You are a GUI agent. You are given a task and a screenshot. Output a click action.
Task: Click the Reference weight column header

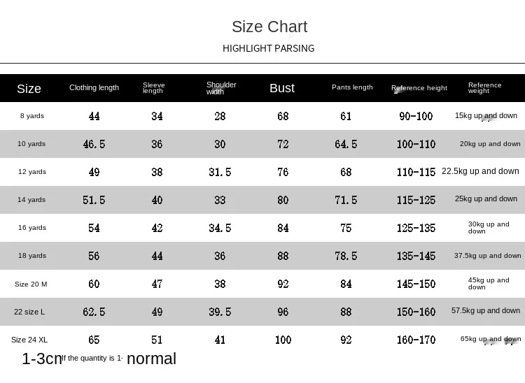coord(484,88)
